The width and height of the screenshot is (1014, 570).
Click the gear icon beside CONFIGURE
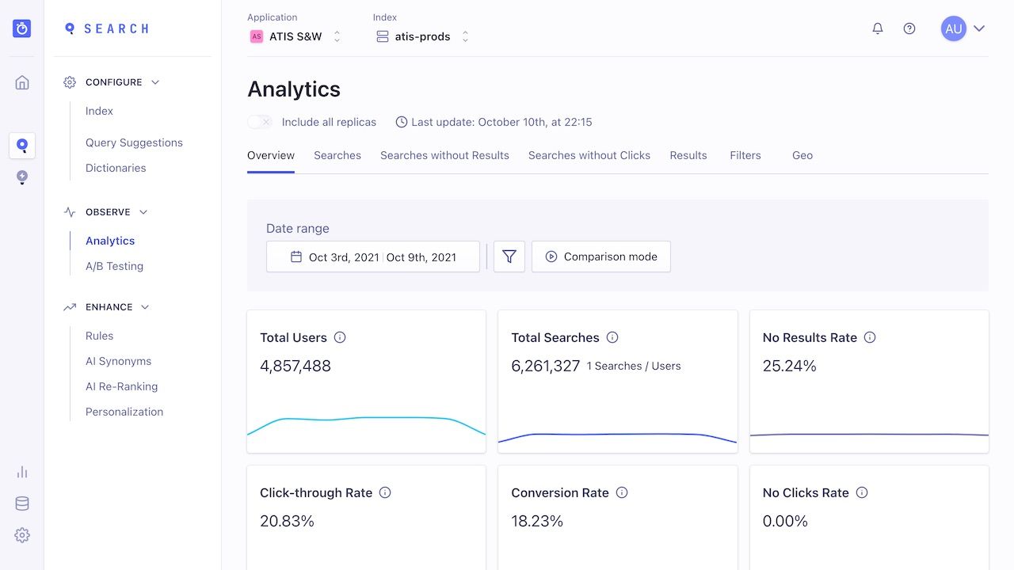pyautogui.click(x=70, y=82)
